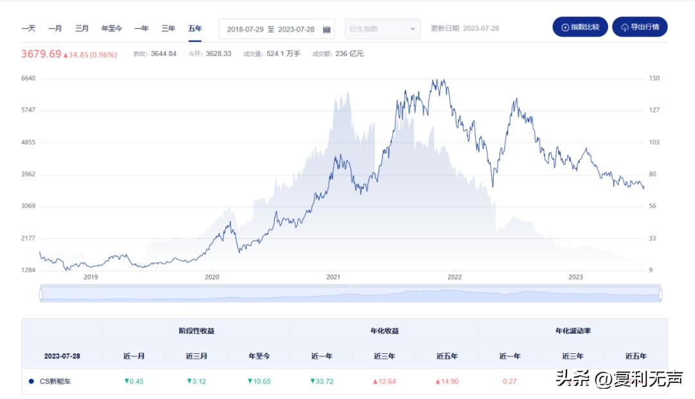Click the CS新能车 blue legend dot

coord(31,381)
